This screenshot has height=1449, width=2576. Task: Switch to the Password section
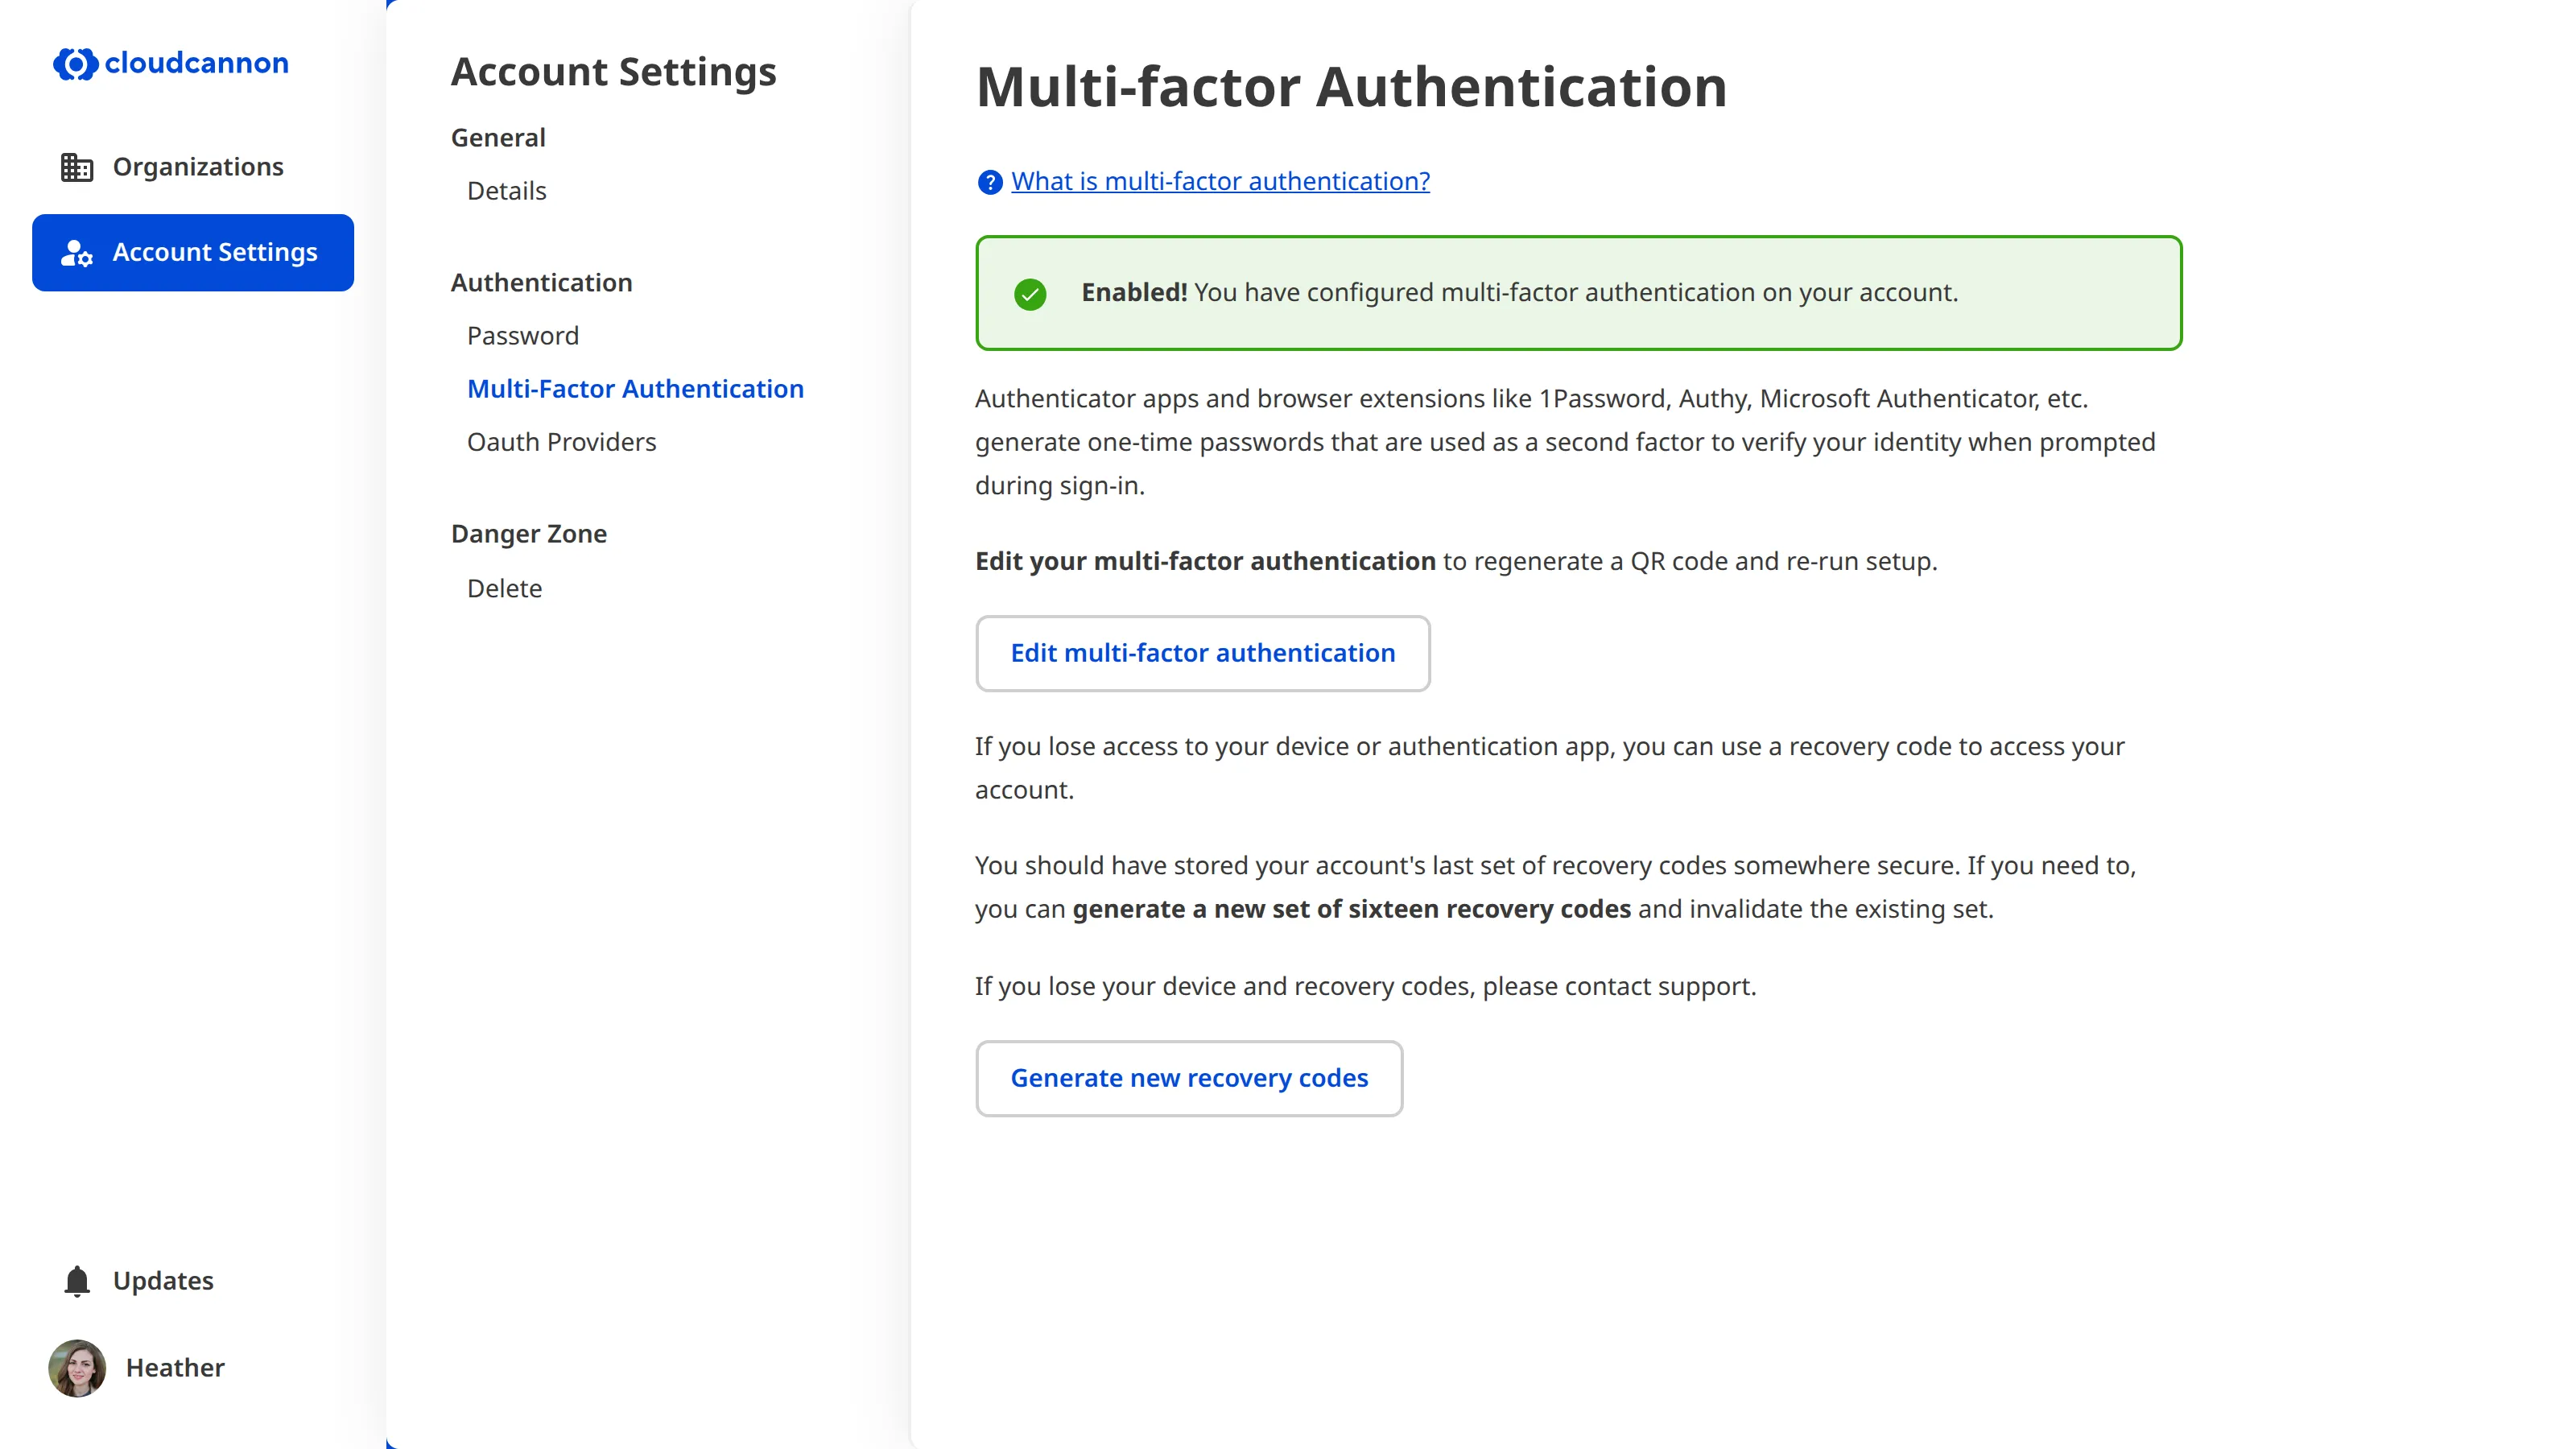[523, 336]
